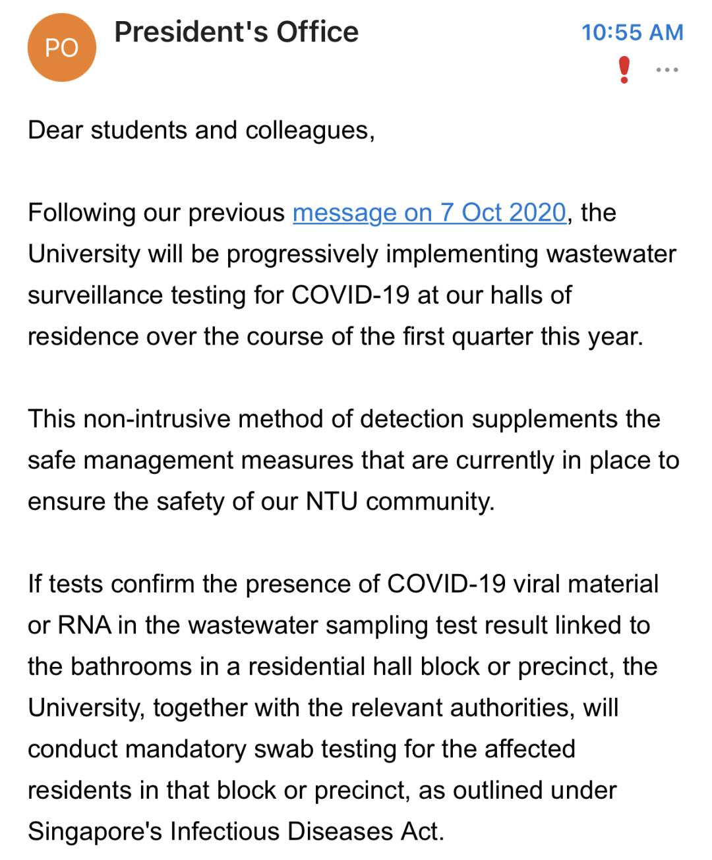Viewport: 712px width, 860px height.
Task: Click the importance indicator beside the timestamp
Action: 622,69
